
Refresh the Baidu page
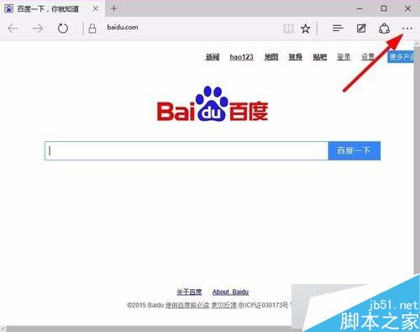[x=63, y=29]
